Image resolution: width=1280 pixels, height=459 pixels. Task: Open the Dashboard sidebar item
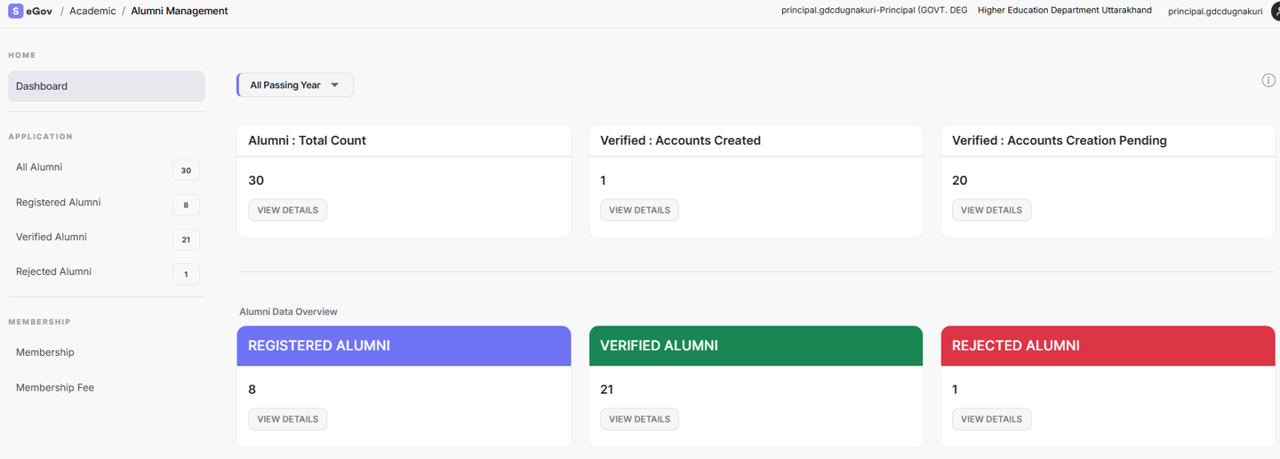107,86
